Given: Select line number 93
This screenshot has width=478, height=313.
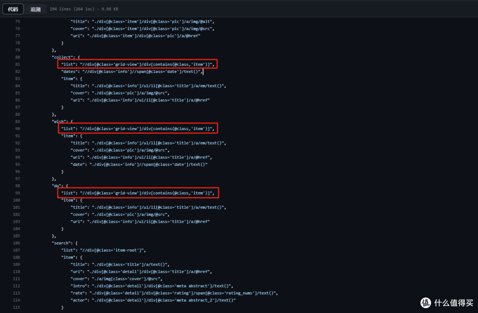Looking at the screenshot, I should [17, 150].
